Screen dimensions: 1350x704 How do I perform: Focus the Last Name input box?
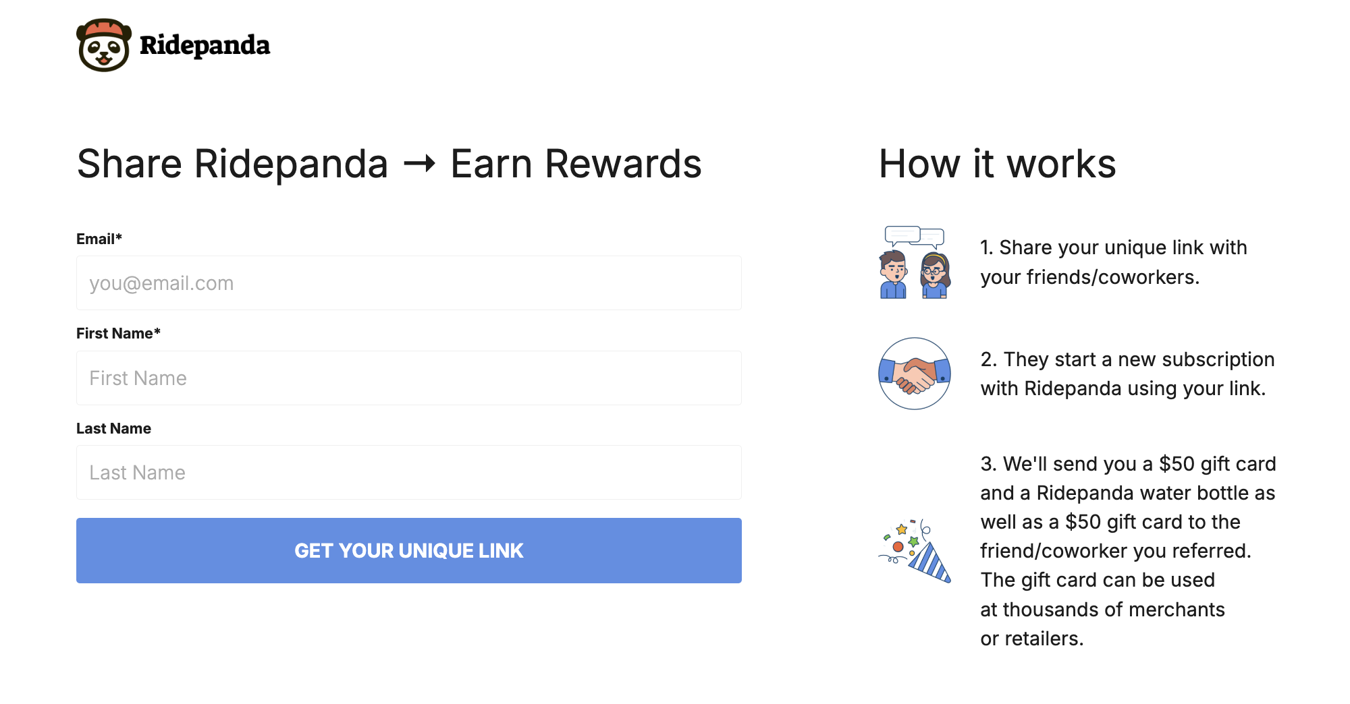click(x=408, y=472)
